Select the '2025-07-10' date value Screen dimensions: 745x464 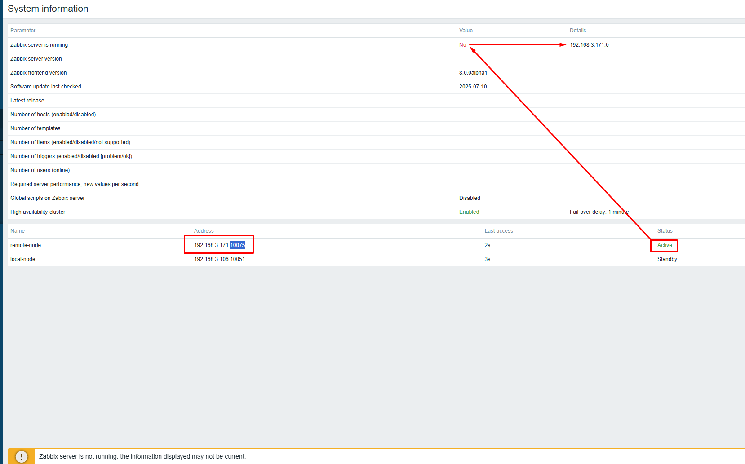tap(473, 87)
